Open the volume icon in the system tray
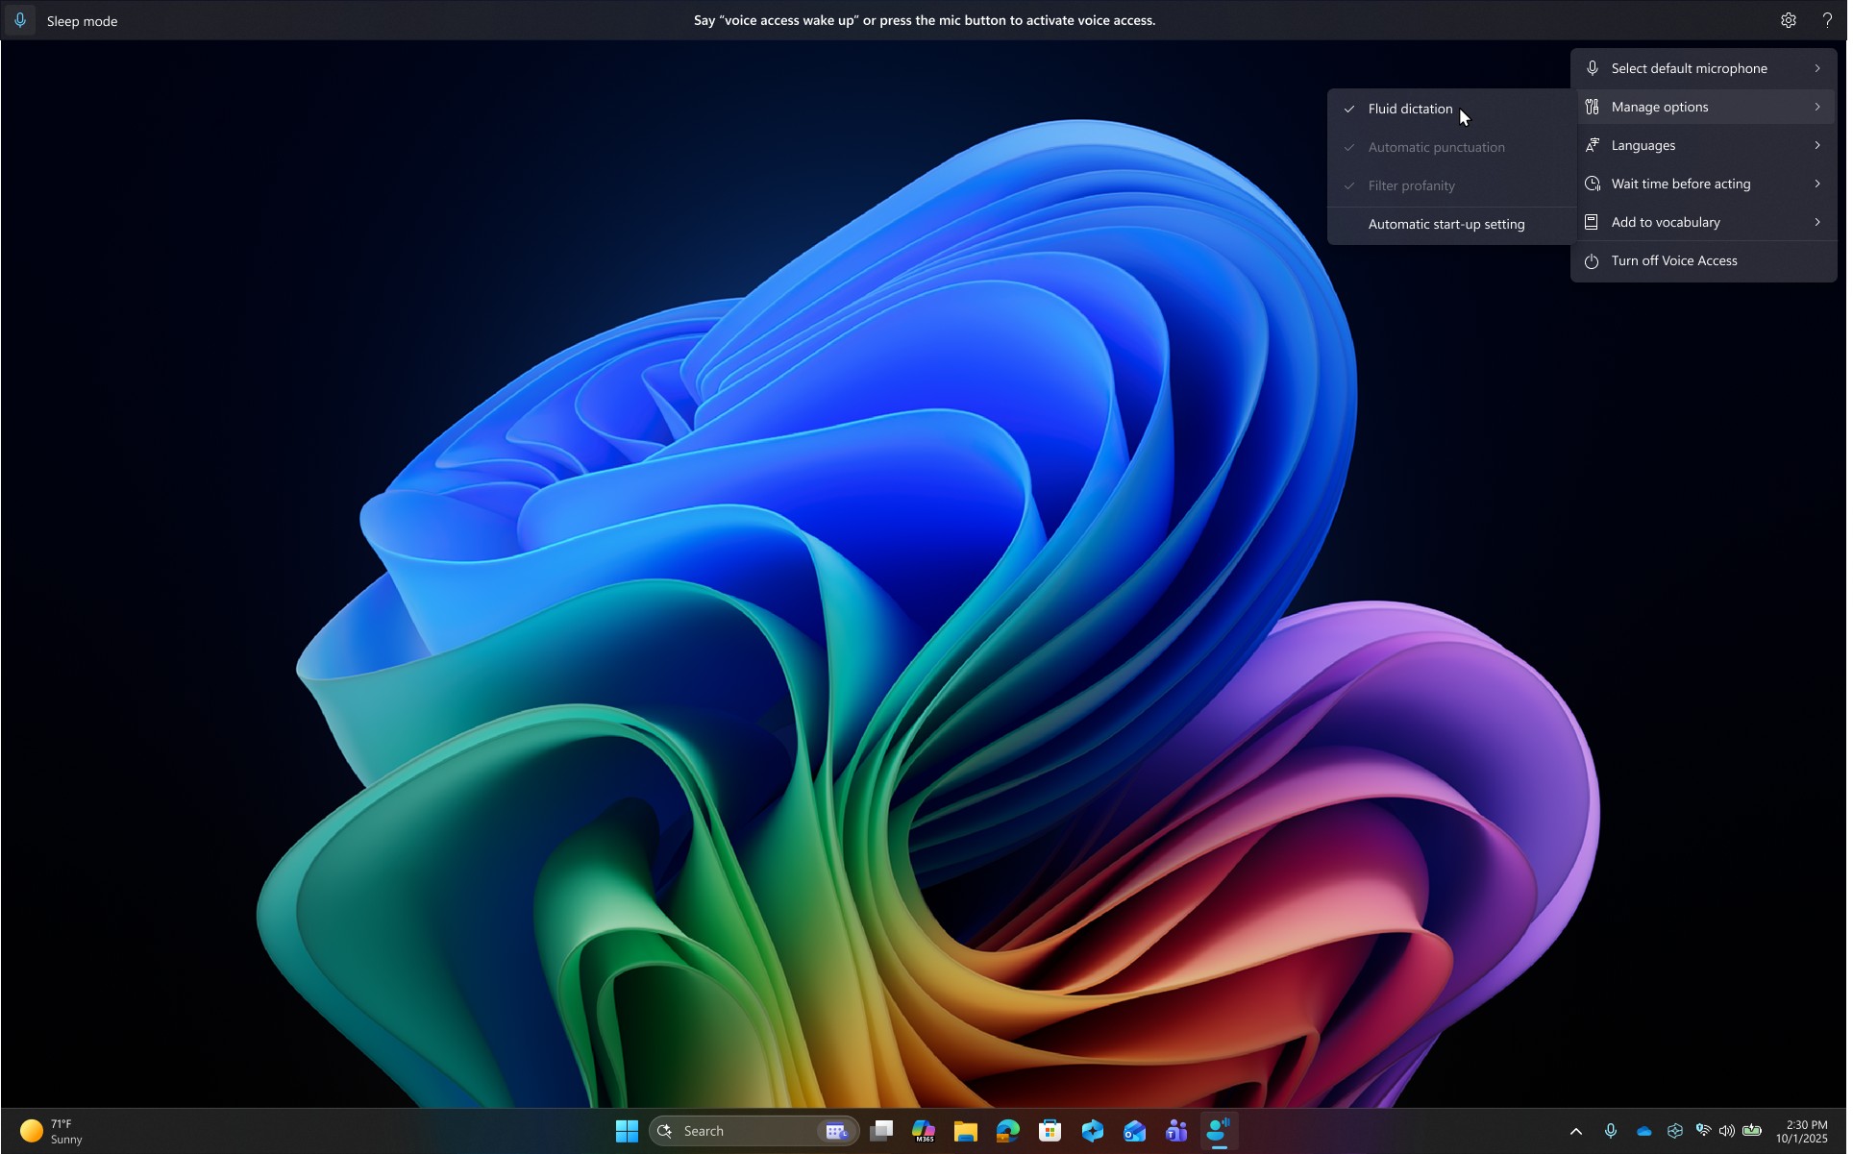 1726,1132
